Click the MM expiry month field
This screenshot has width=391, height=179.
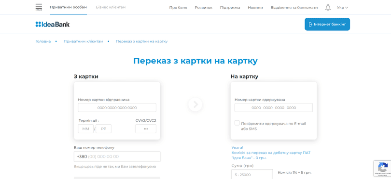coord(85,129)
